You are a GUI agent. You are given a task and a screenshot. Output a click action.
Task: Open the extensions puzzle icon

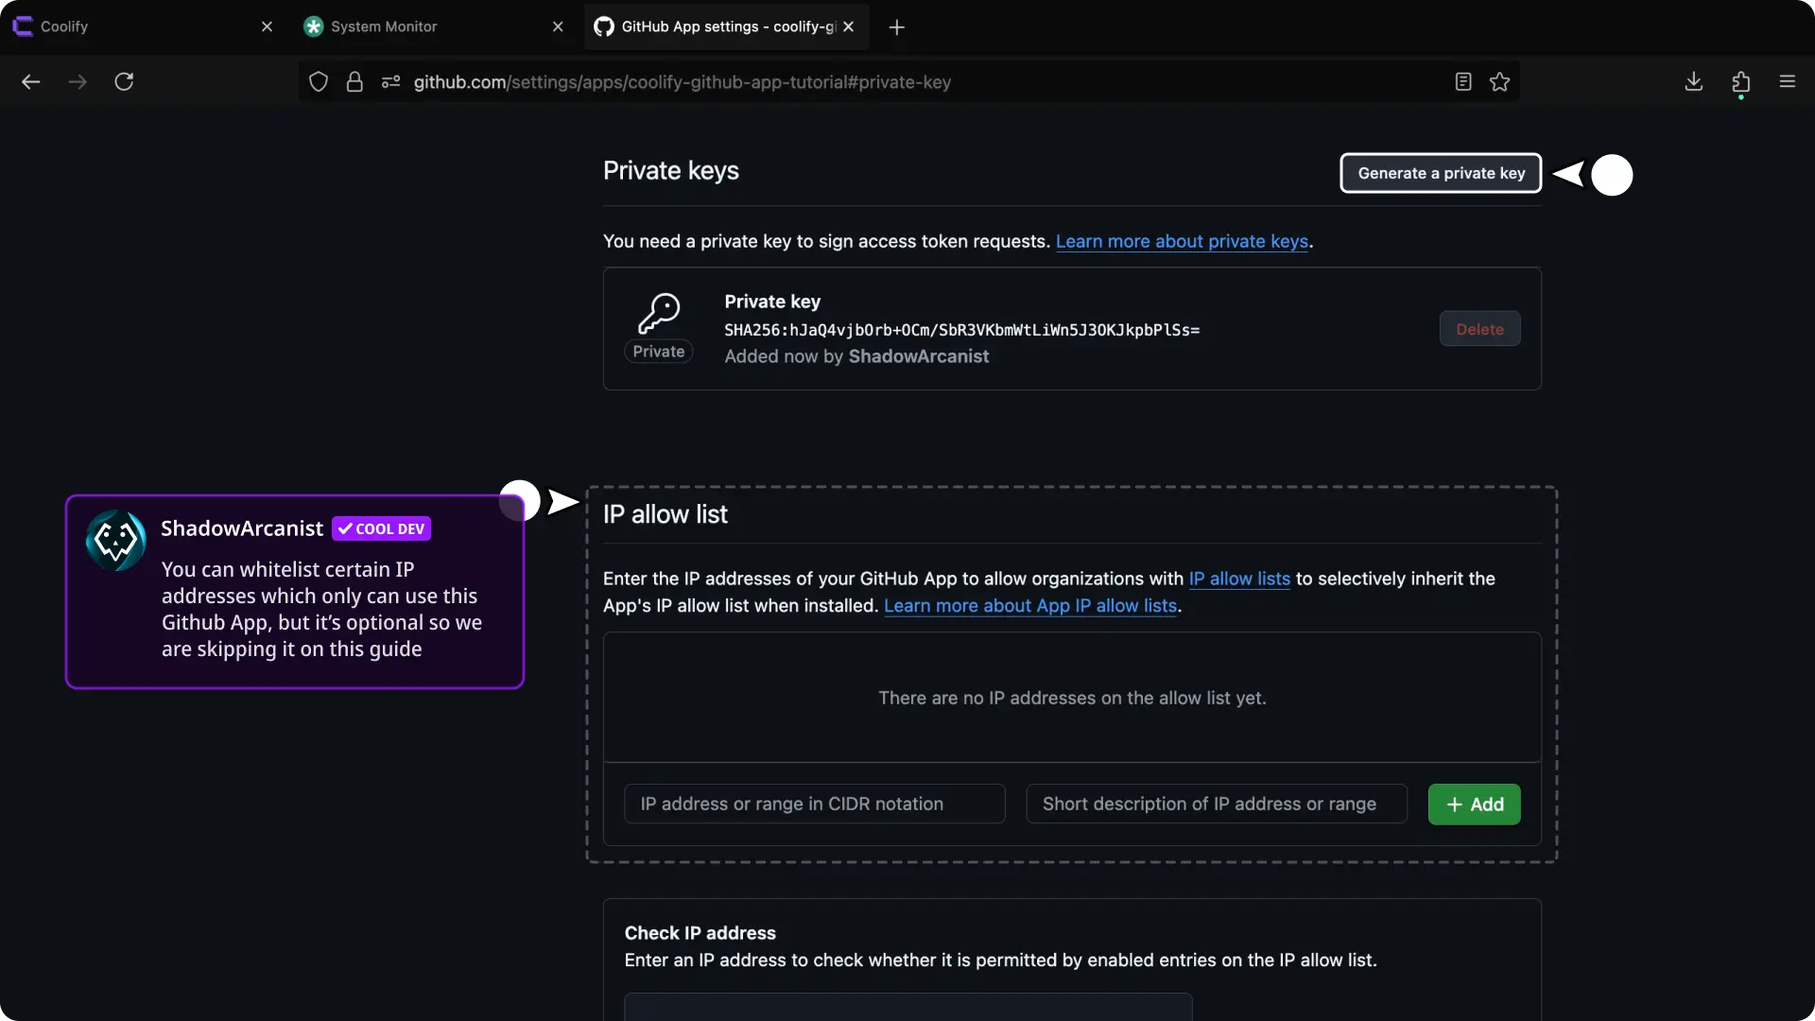pos(1740,82)
